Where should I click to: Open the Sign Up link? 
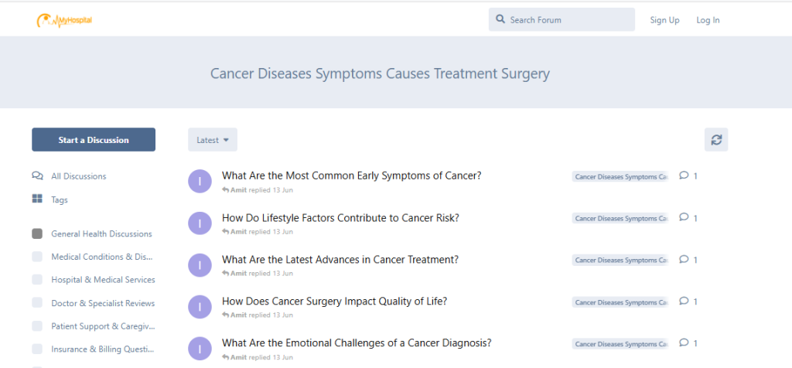[x=664, y=20]
